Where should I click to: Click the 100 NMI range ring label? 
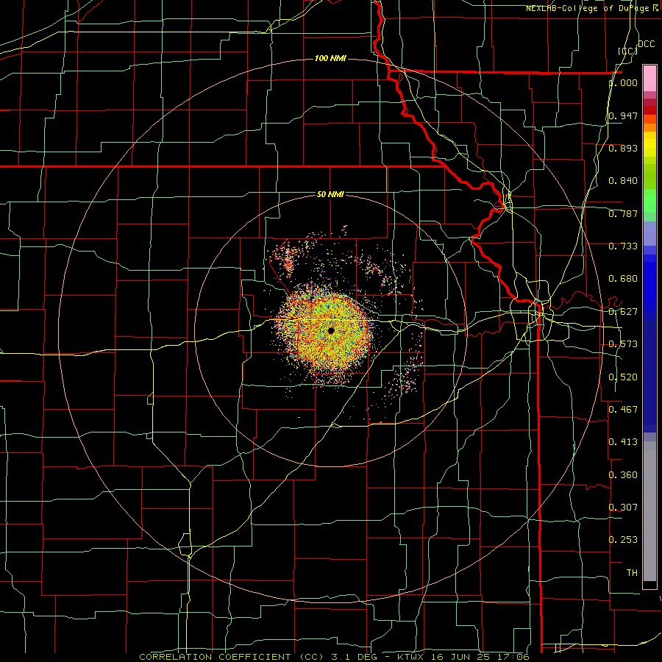(x=330, y=58)
